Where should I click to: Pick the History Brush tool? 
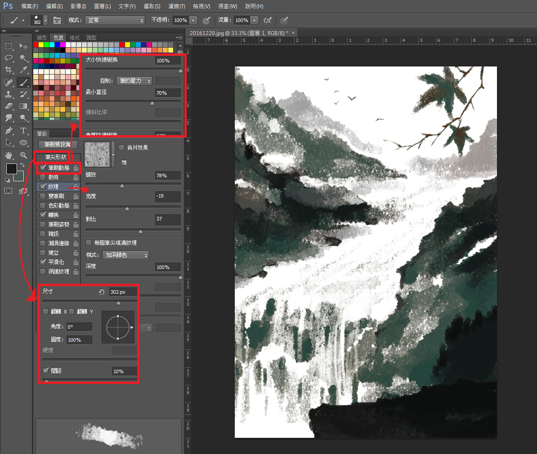pyautogui.click(x=23, y=94)
